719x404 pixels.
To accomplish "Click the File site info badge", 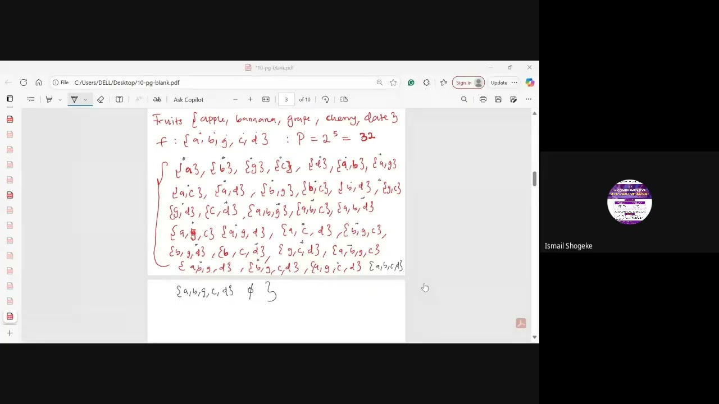I will pos(61,82).
